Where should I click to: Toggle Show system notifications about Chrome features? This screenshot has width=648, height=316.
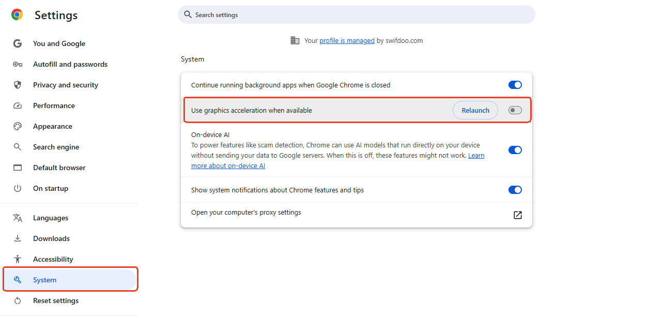point(515,190)
